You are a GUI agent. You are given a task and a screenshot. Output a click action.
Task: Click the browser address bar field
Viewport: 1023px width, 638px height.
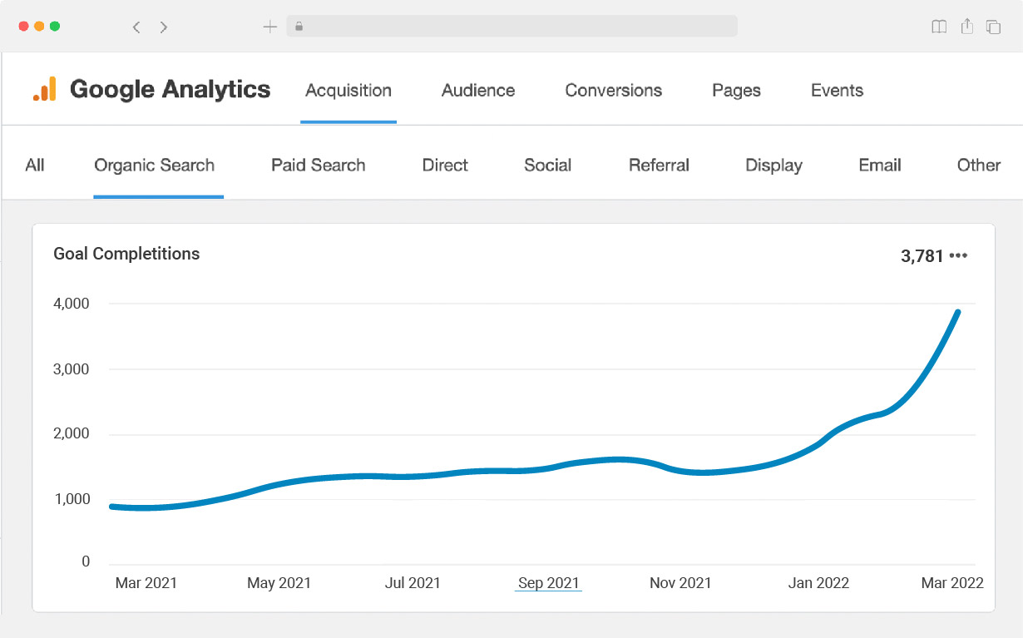[x=511, y=27]
